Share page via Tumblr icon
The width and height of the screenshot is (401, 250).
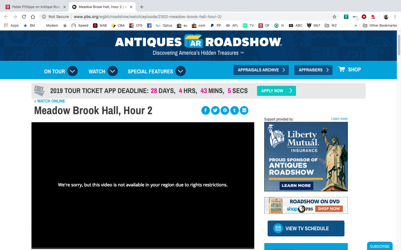point(234,111)
